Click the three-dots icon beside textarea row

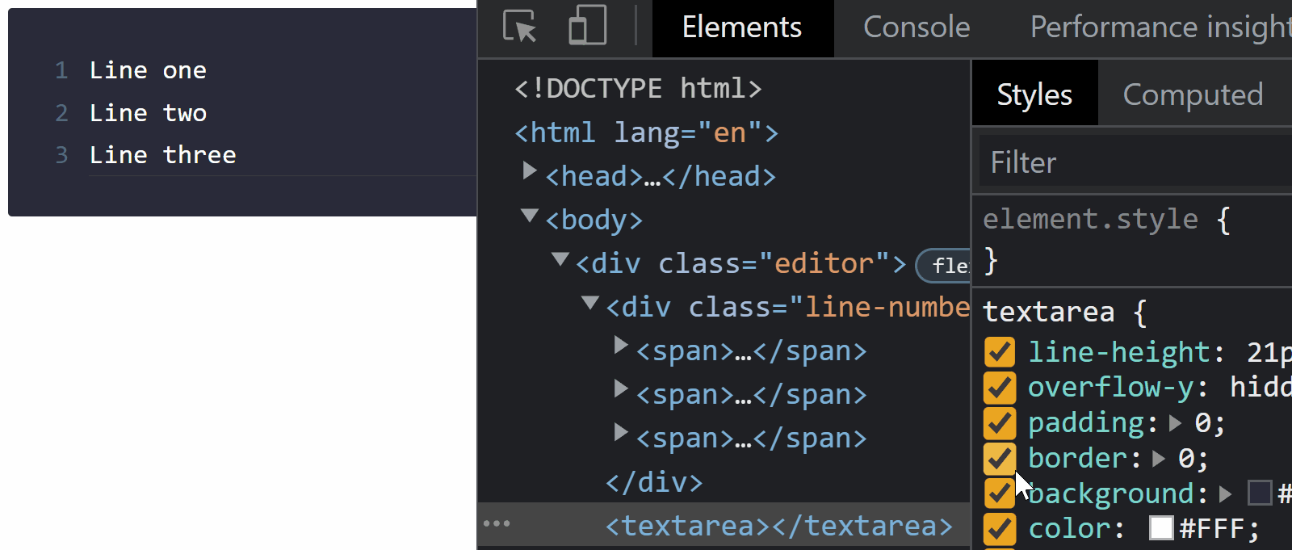(x=497, y=523)
